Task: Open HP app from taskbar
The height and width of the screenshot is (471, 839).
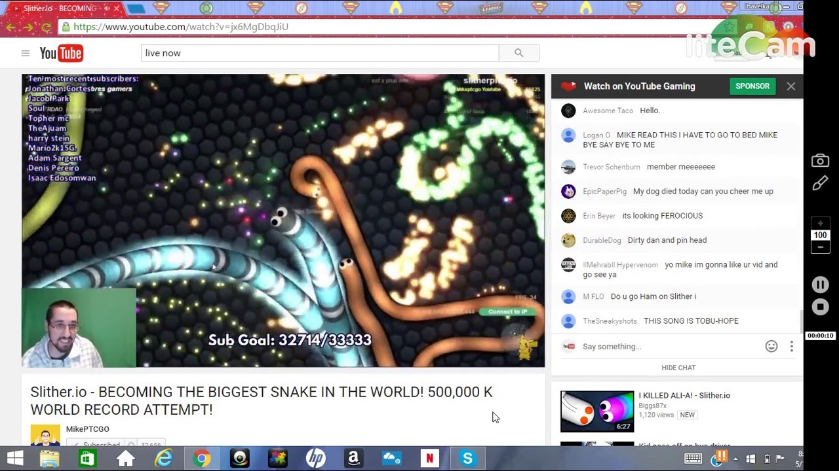Action: (316, 459)
